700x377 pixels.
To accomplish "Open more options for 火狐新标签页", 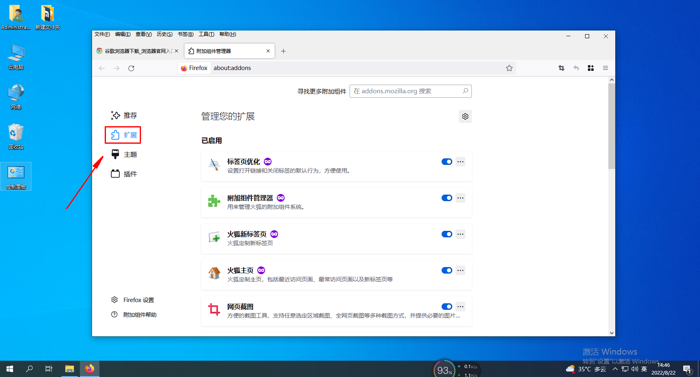I will tap(460, 234).
